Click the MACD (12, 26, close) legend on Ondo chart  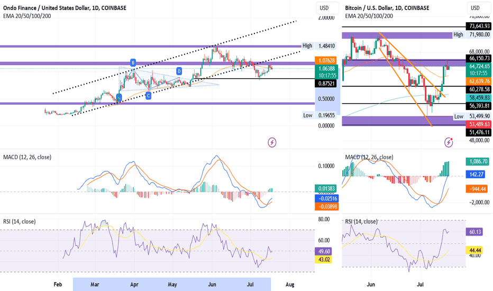(27, 157)
